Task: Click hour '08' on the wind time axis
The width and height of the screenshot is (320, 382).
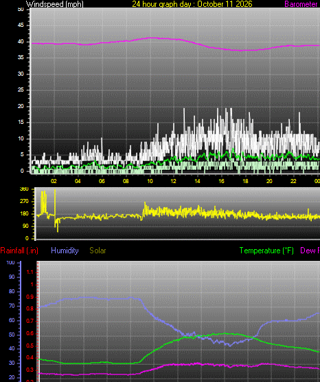Action: pos(126,181)
